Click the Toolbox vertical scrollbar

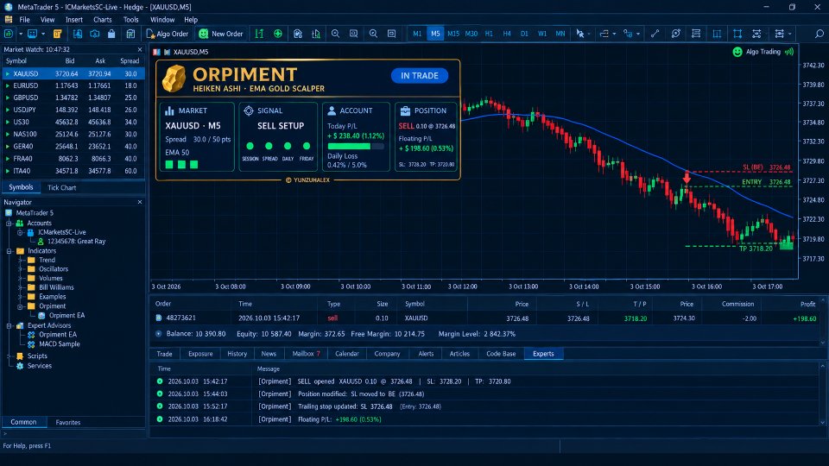pos(823,394)
